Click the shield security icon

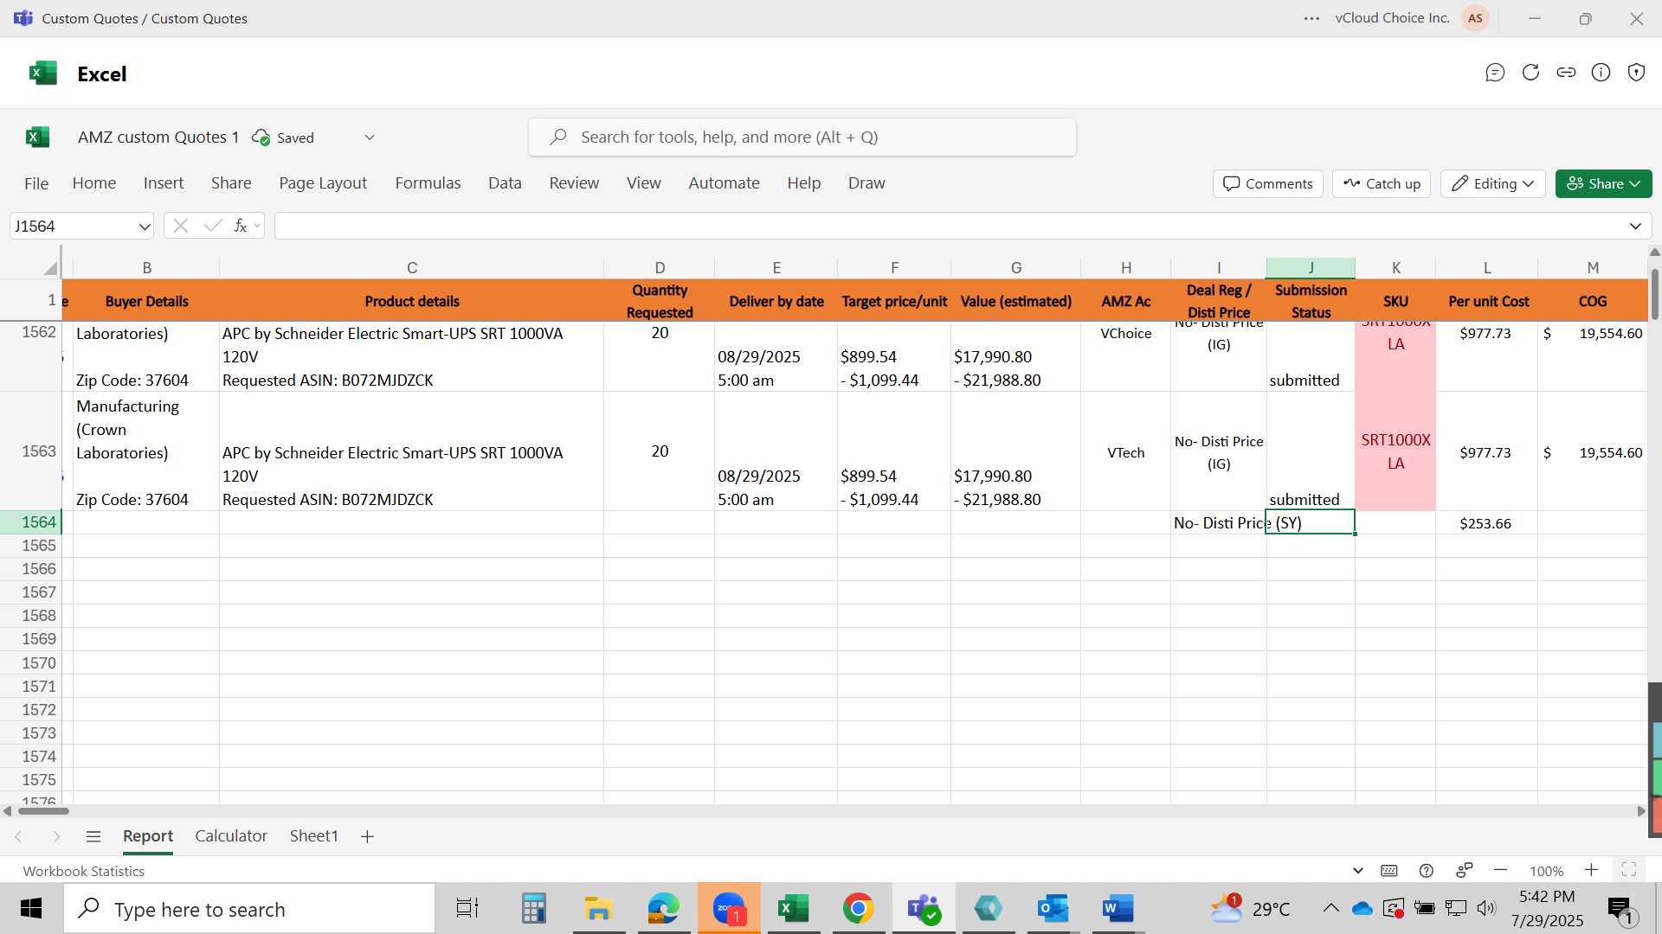click(x=1636, y=73)
